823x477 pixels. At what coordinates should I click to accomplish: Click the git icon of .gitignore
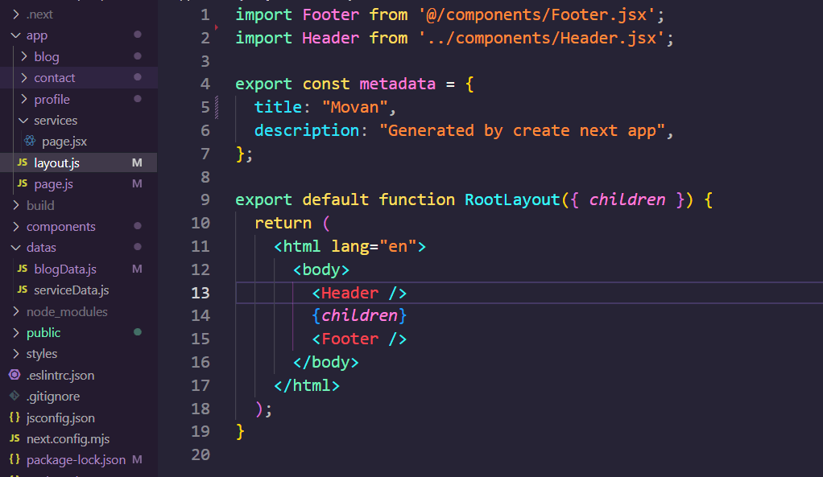tap(14, 396)
